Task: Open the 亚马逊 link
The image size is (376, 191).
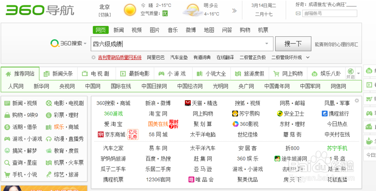Action: click(203, 169)
